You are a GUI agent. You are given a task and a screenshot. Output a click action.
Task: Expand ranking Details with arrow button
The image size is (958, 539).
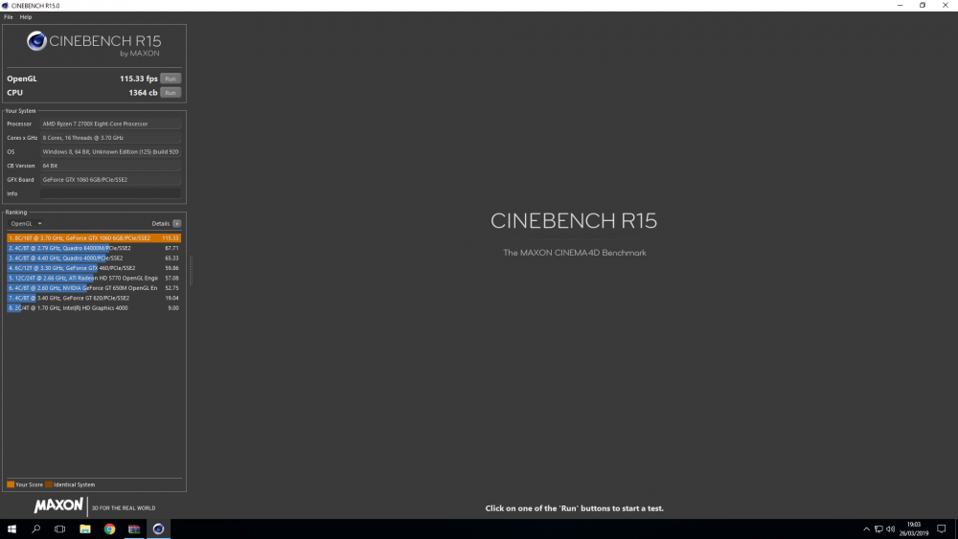(176, 223)
